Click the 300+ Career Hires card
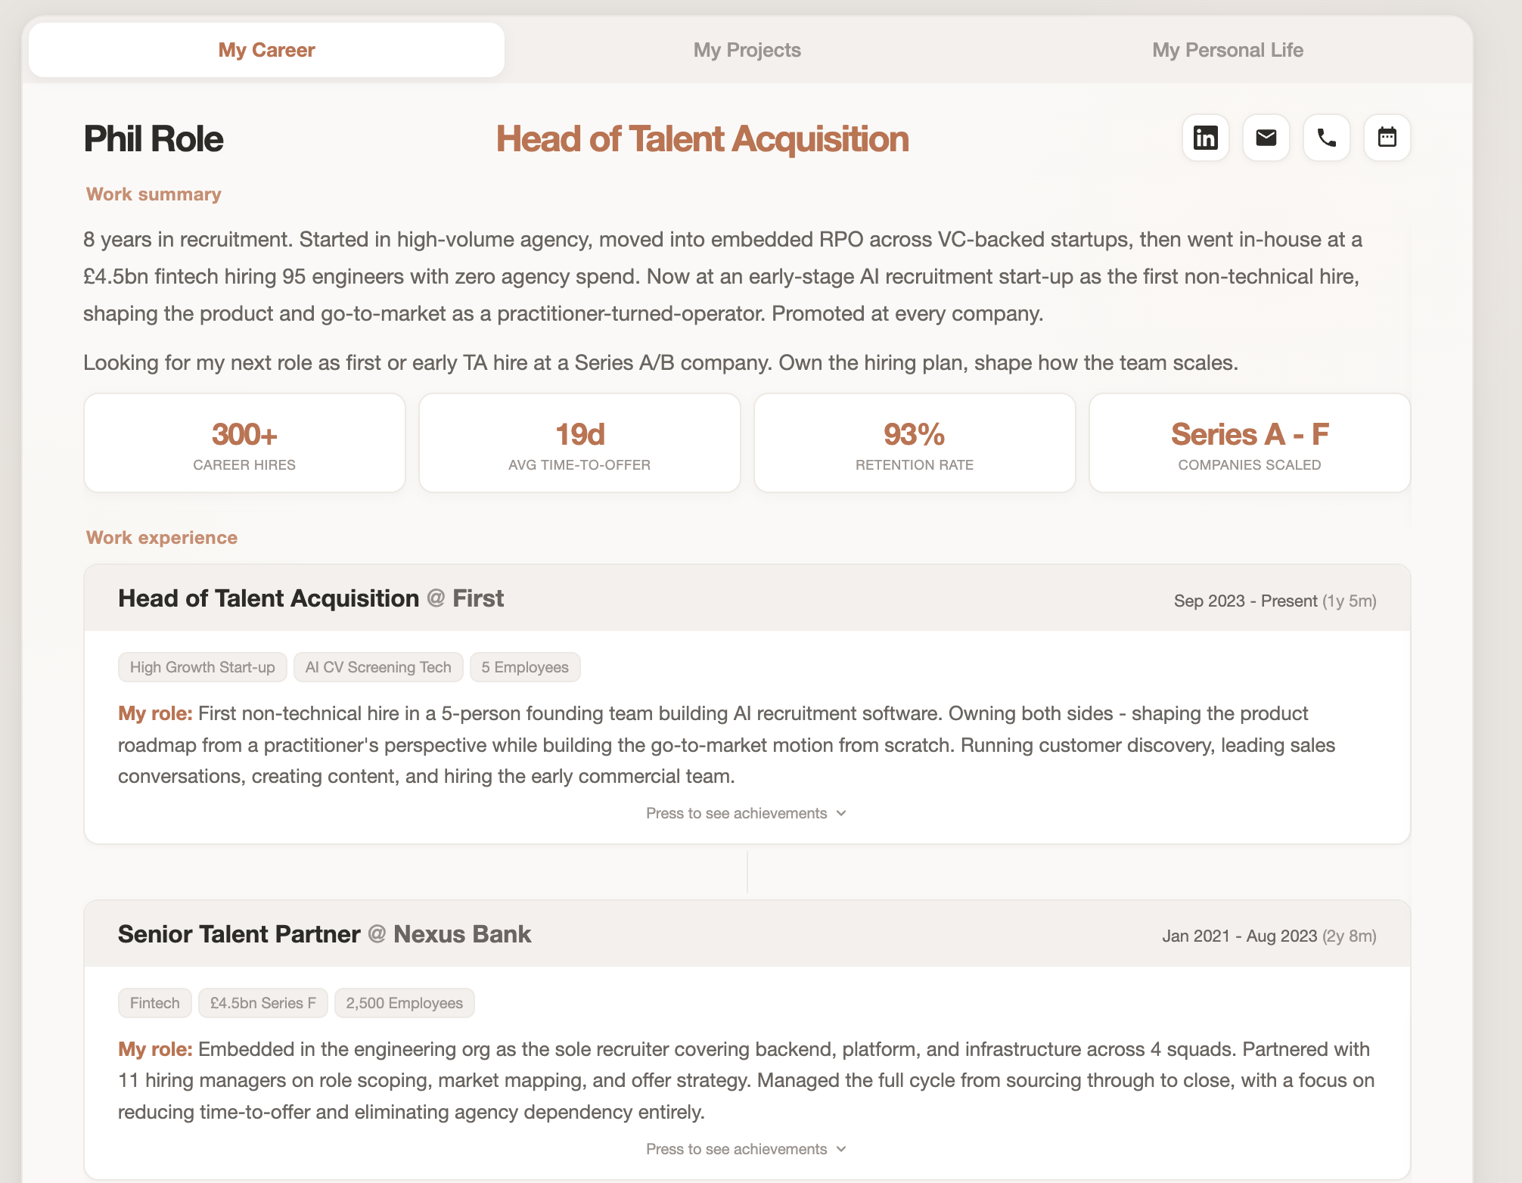Screen dimensions: 1522x1183 244,442
